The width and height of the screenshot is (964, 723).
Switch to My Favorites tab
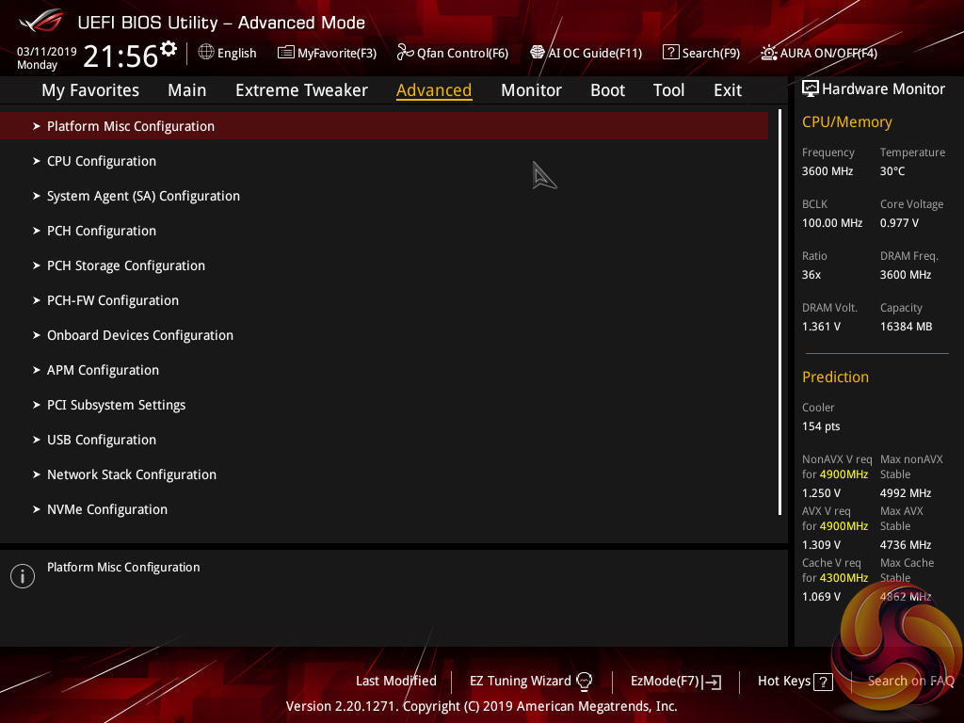[x=90, y=90]
